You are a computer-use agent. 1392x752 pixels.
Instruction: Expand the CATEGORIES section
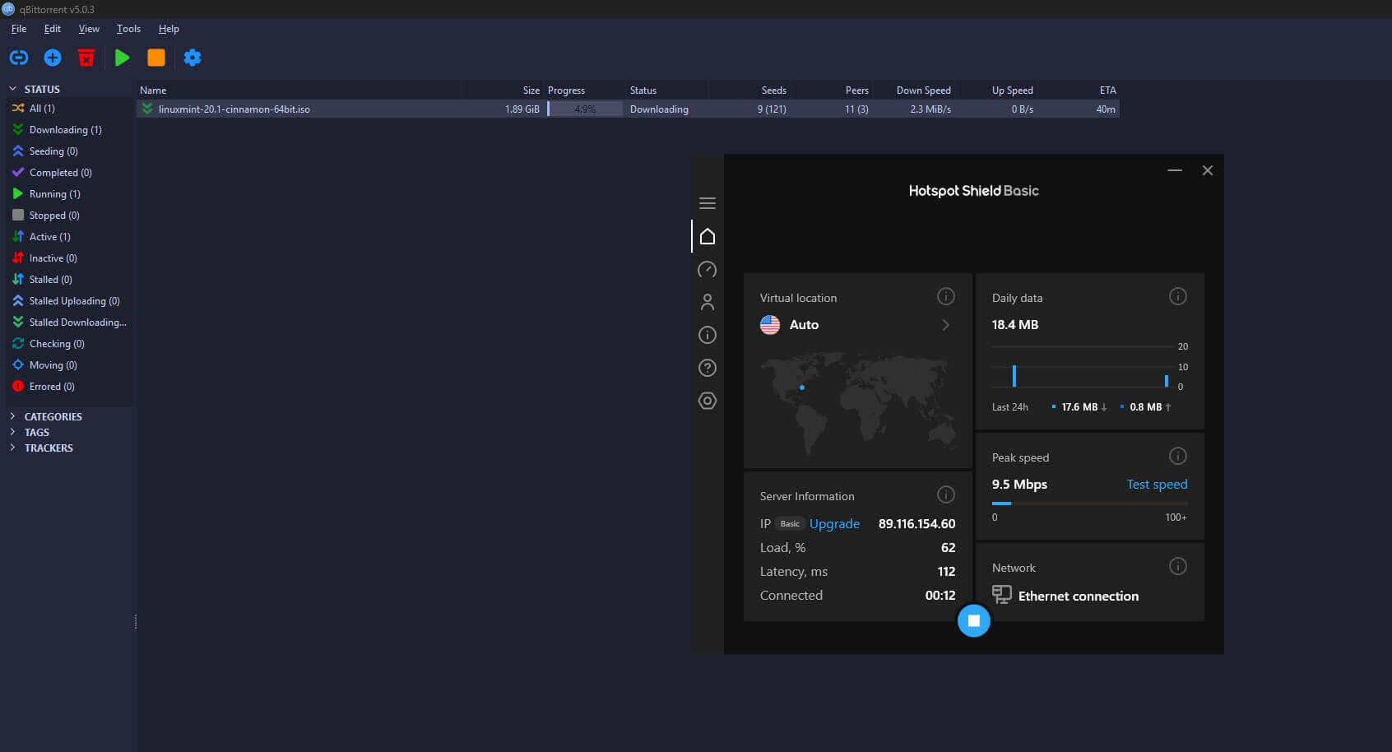(12, 416)
